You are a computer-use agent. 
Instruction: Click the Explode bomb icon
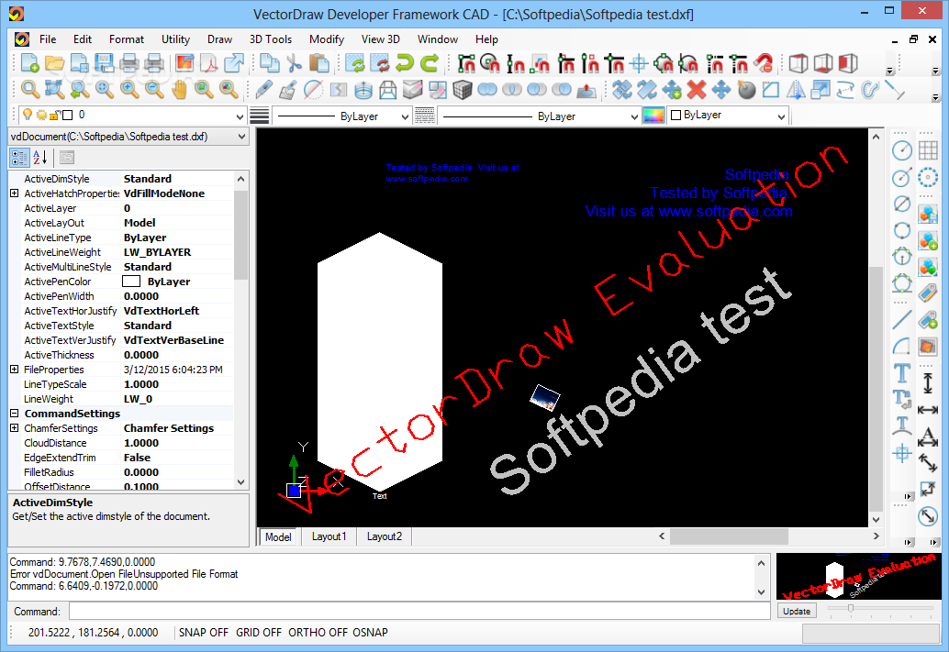(746, 90)
